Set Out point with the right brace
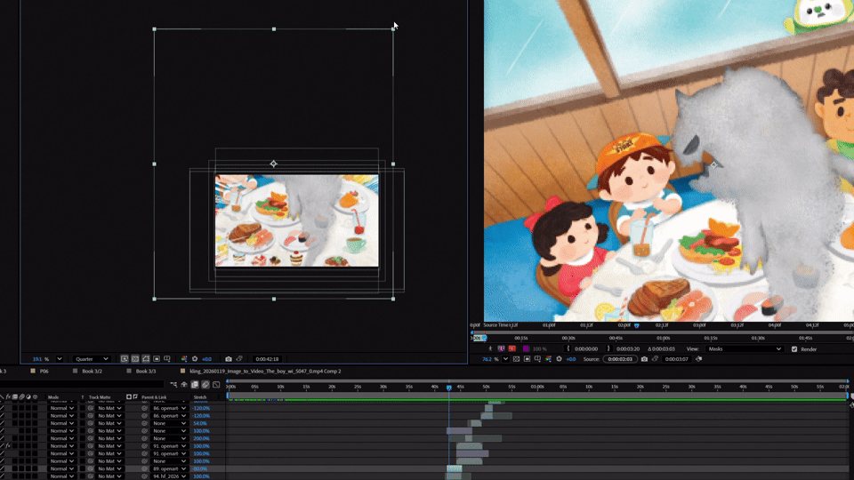 tap(608, 348)
